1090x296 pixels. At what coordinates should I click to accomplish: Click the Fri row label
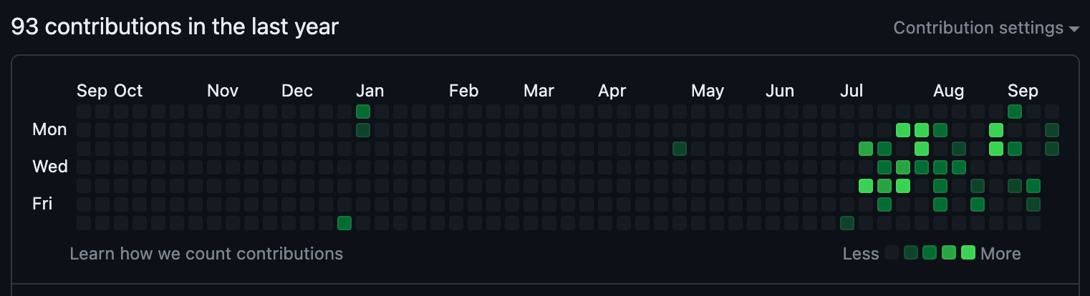42,204
